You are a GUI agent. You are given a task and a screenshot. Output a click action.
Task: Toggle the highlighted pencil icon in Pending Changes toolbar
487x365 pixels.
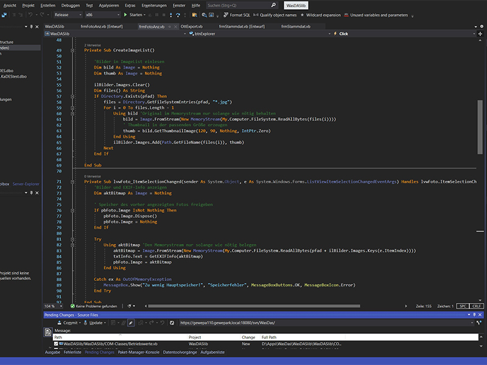click(131, 323)
